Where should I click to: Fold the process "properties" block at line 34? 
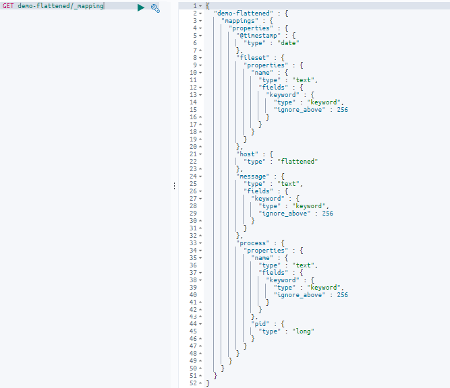(200, 251)
